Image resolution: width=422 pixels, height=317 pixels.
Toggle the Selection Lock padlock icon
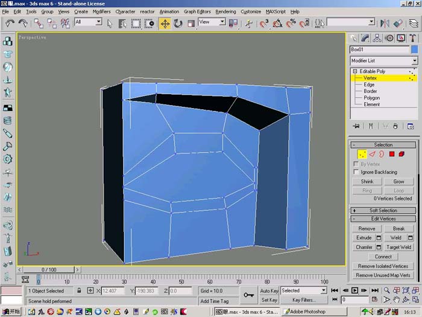(x=79, y=290)
